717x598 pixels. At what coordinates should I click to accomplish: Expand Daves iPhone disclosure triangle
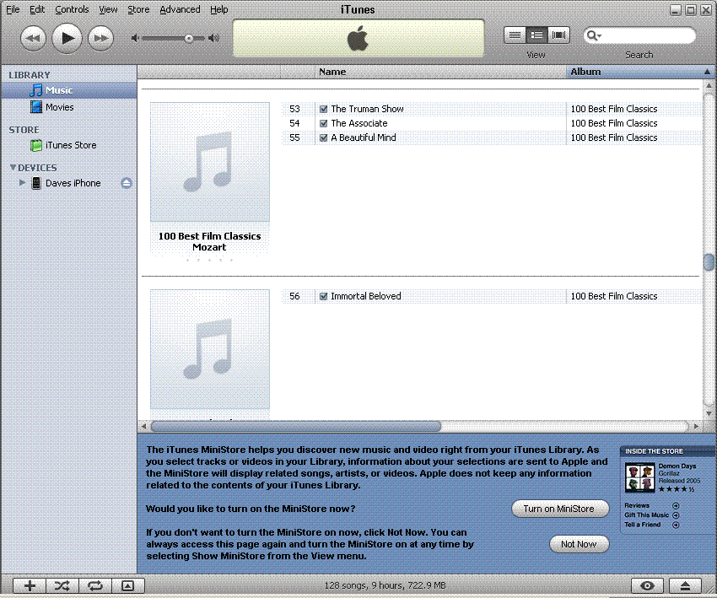pos(22,182)
